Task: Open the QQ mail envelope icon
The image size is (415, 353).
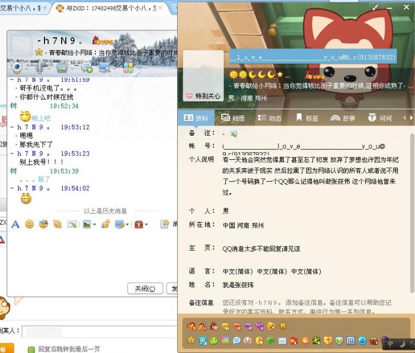Action: (282, 341)
